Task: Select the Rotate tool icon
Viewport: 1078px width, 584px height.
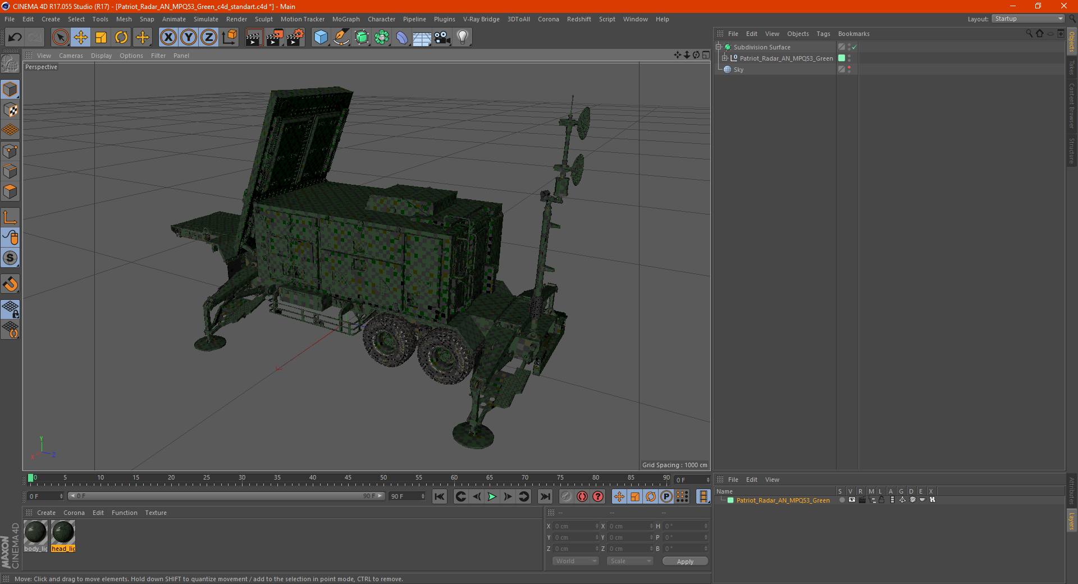Action: point(121,38)
